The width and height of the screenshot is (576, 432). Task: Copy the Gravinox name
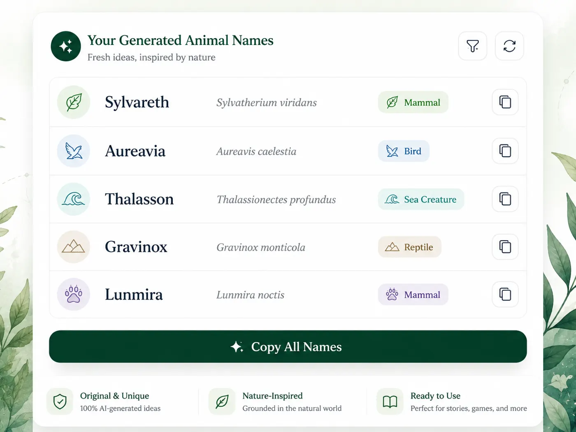click(505, 247)
